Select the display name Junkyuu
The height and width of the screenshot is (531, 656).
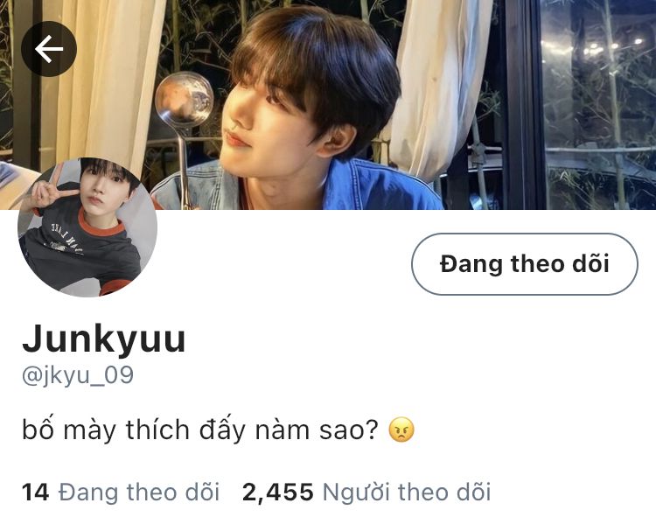pyautogui.click(x=104, y=339)
